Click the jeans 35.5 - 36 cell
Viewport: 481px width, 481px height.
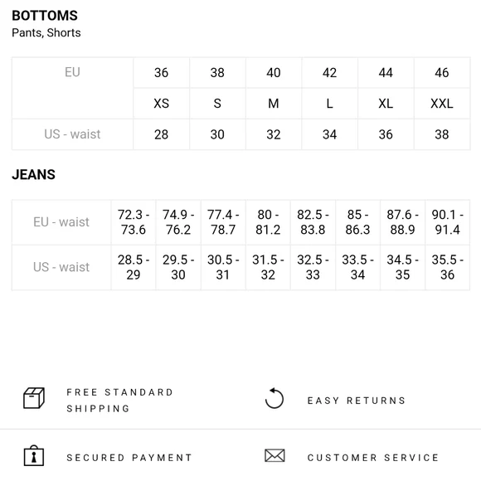[447, 267]
